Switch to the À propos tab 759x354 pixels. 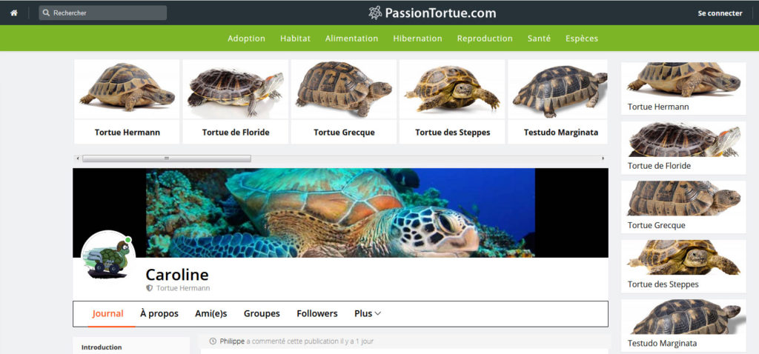[x=159, y=313]
